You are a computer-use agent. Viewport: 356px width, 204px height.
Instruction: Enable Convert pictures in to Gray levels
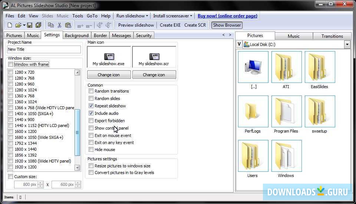[91, 173]
